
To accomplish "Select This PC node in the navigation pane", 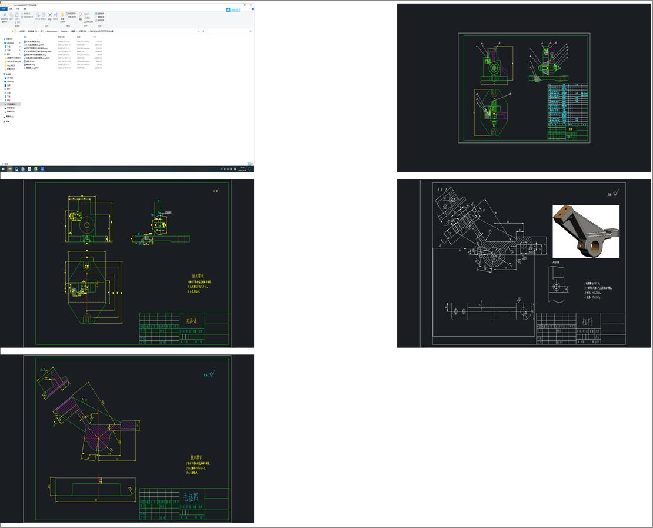I will [x=8, y=74].
